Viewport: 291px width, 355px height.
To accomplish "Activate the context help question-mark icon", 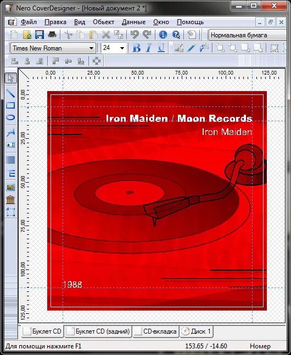I will tap(176, 35).
